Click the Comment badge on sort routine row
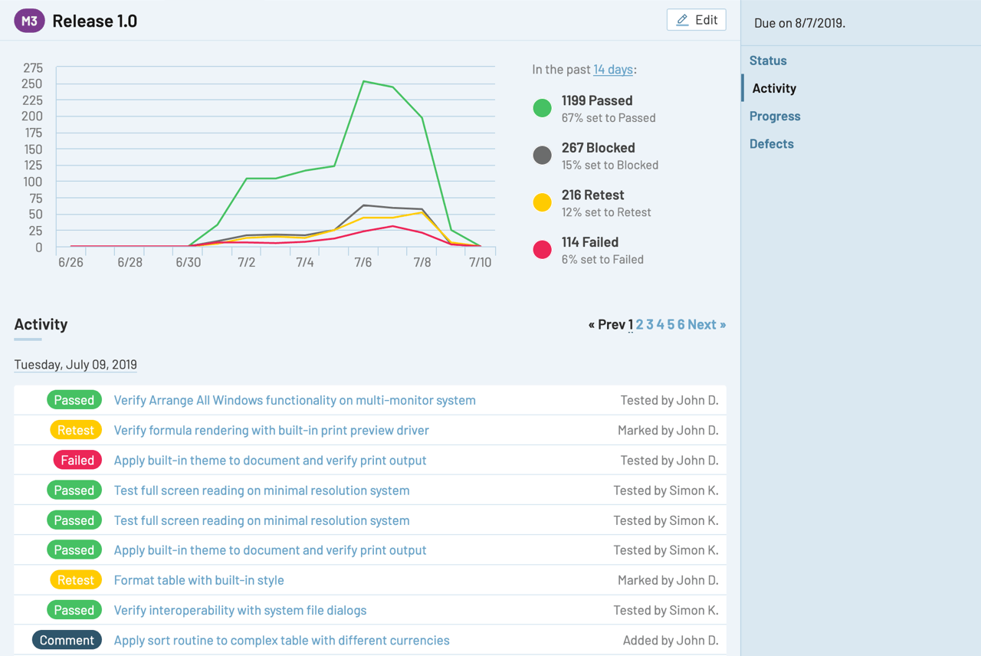The height and width of the screenshot is (656, 981). [67, 640]
